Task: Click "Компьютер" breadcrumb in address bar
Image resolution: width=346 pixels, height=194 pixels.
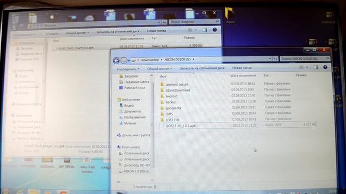Action: pos(150,60)
